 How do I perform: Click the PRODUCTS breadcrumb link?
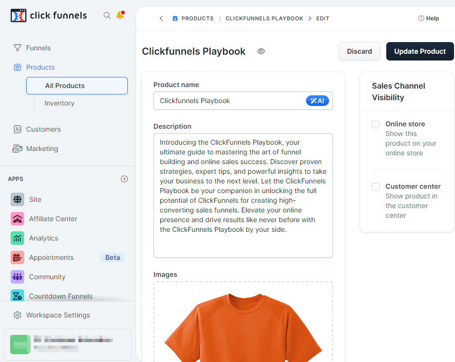(197, 18)
